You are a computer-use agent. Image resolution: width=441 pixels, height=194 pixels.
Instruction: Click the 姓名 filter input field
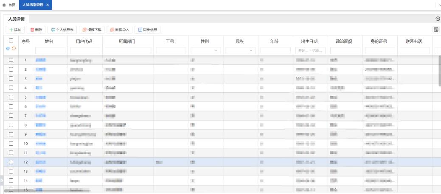pyautogui.click(x=50, y=50)
